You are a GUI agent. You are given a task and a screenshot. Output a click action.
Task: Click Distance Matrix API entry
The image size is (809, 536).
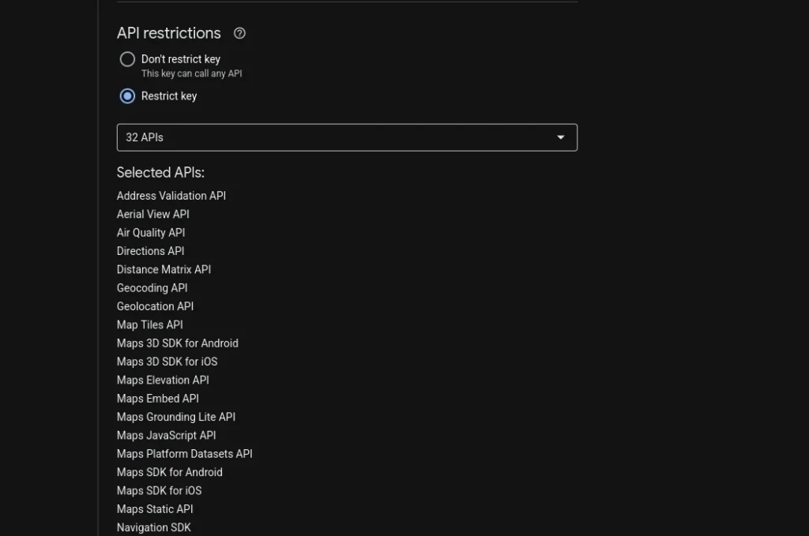coord(164,269)
